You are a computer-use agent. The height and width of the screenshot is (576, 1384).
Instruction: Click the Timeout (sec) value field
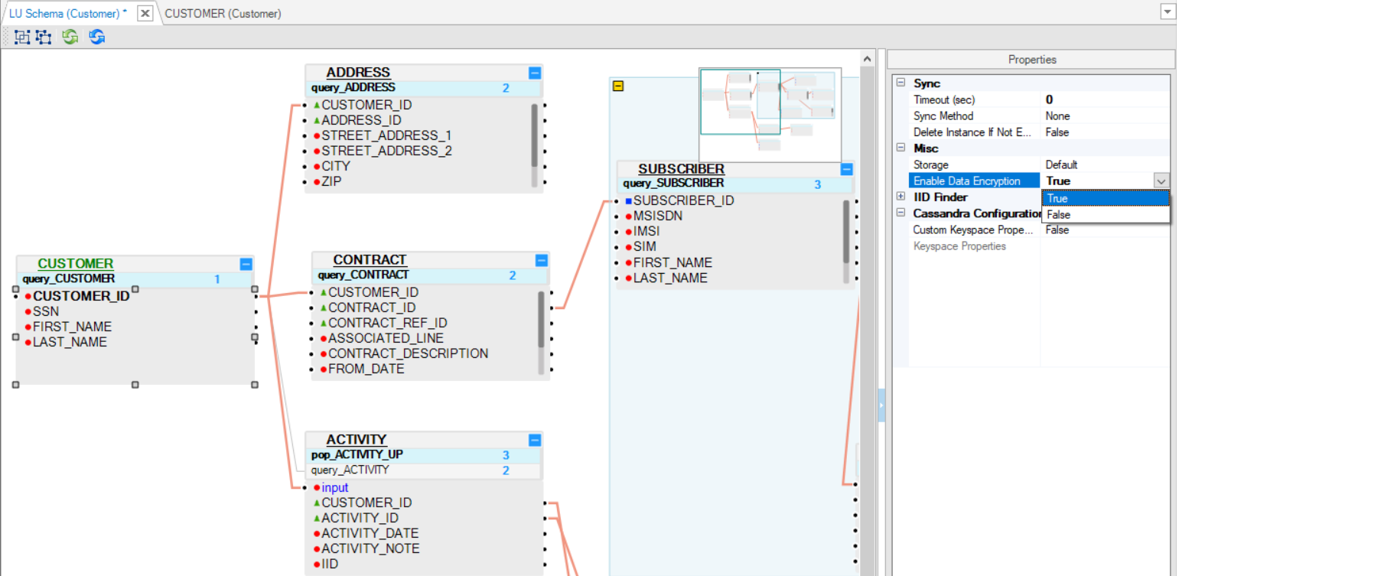pos(1105,99)
